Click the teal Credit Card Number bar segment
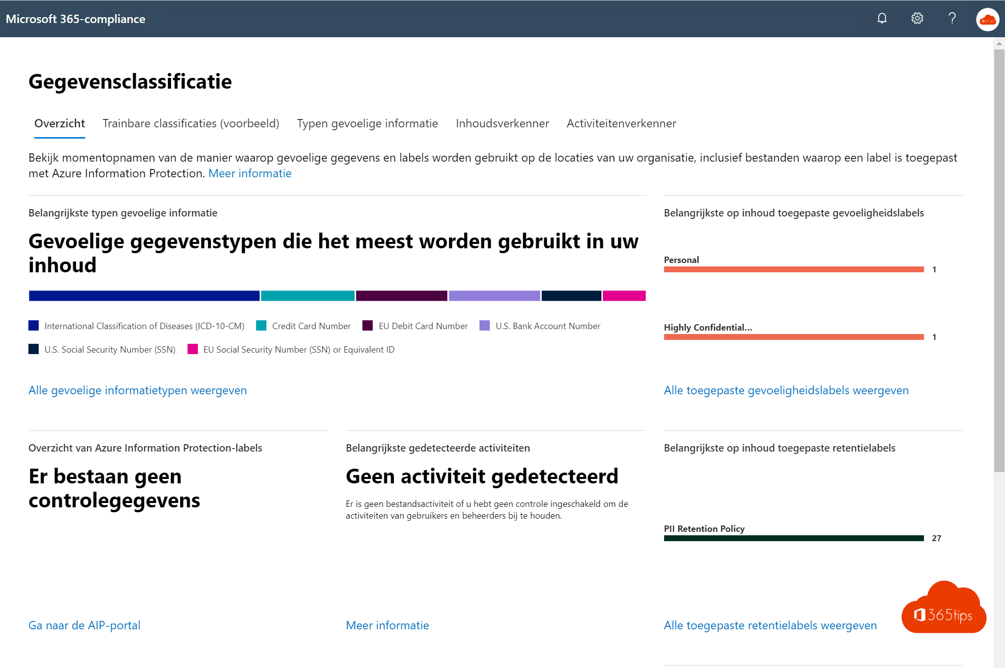This screenshot has height=668, width=1005. pyautogui.click(x=308, y=296)
